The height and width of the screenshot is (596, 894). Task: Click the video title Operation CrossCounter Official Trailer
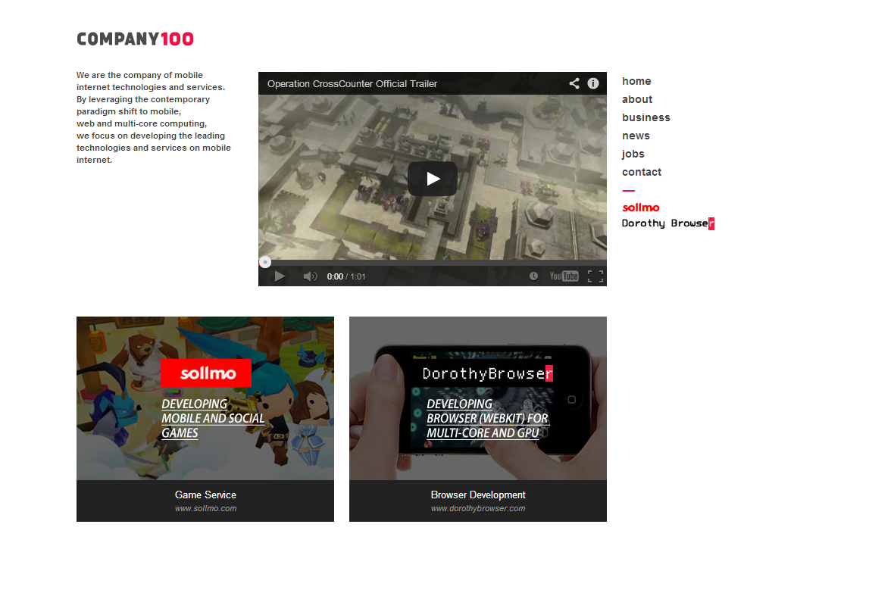tap(352, 84)
